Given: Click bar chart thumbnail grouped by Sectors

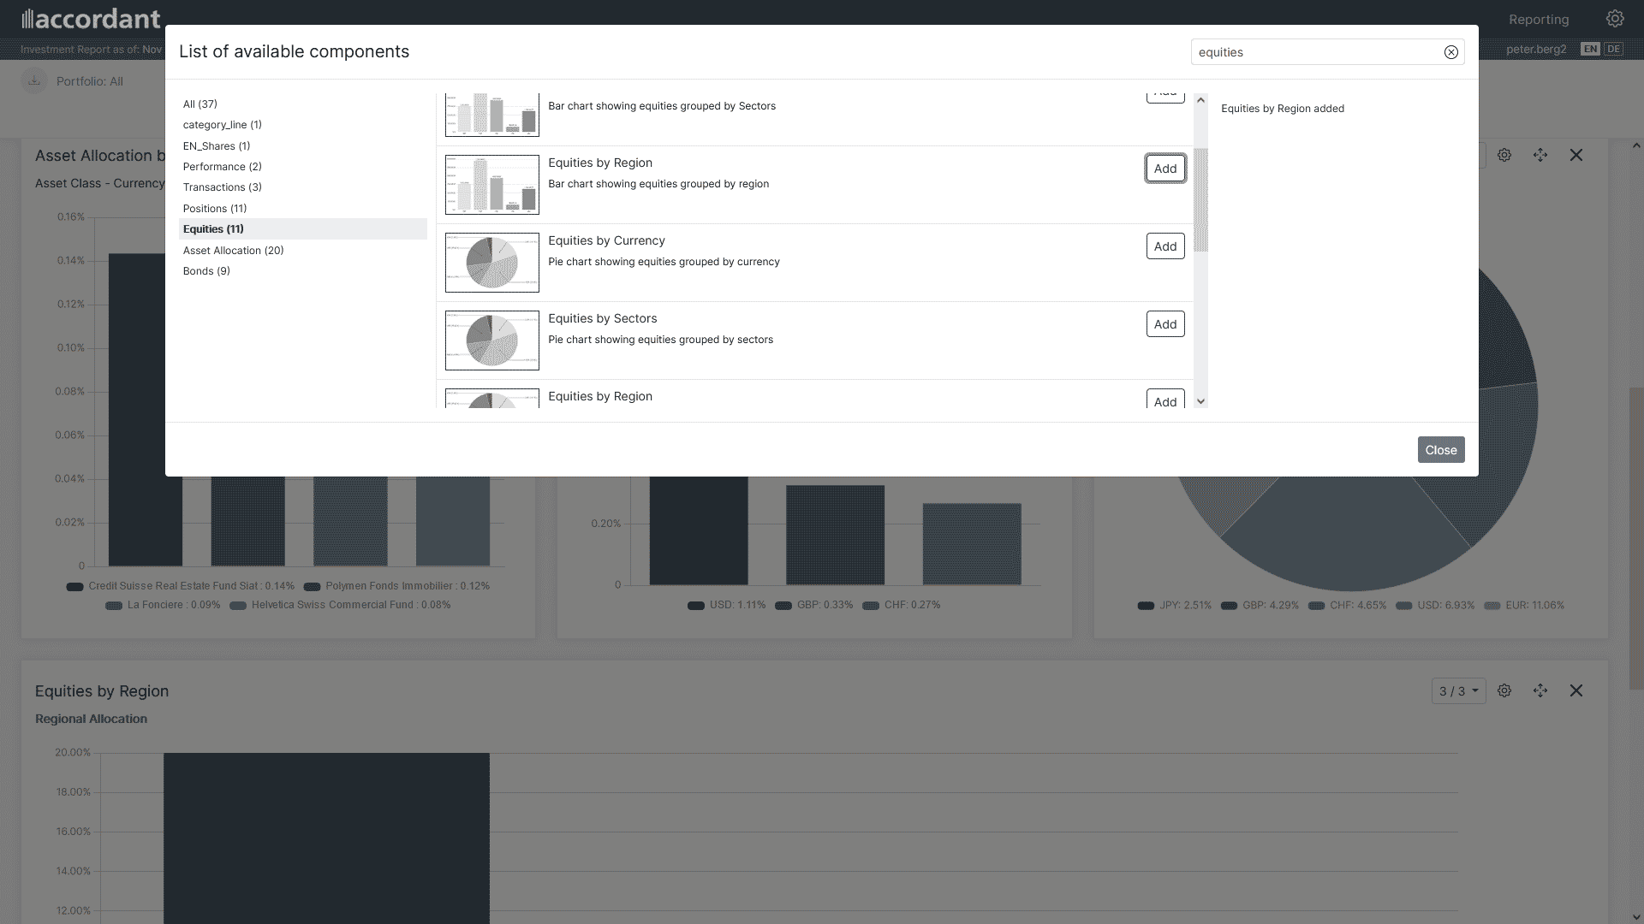Looking at the screenshot, I should pos(492,115).
